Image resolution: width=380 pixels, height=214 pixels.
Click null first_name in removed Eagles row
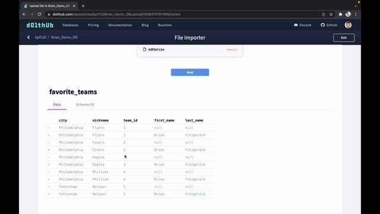(159, 157)
